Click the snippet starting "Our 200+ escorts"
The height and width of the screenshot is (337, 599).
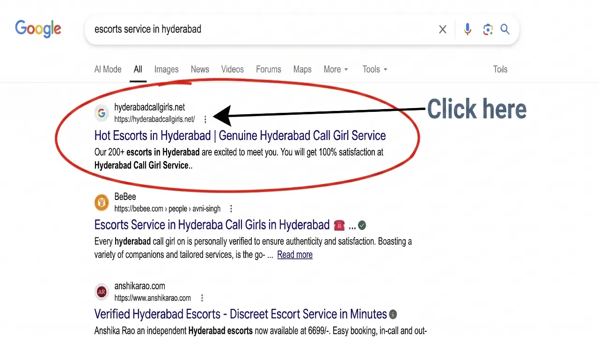click(239, 159)
